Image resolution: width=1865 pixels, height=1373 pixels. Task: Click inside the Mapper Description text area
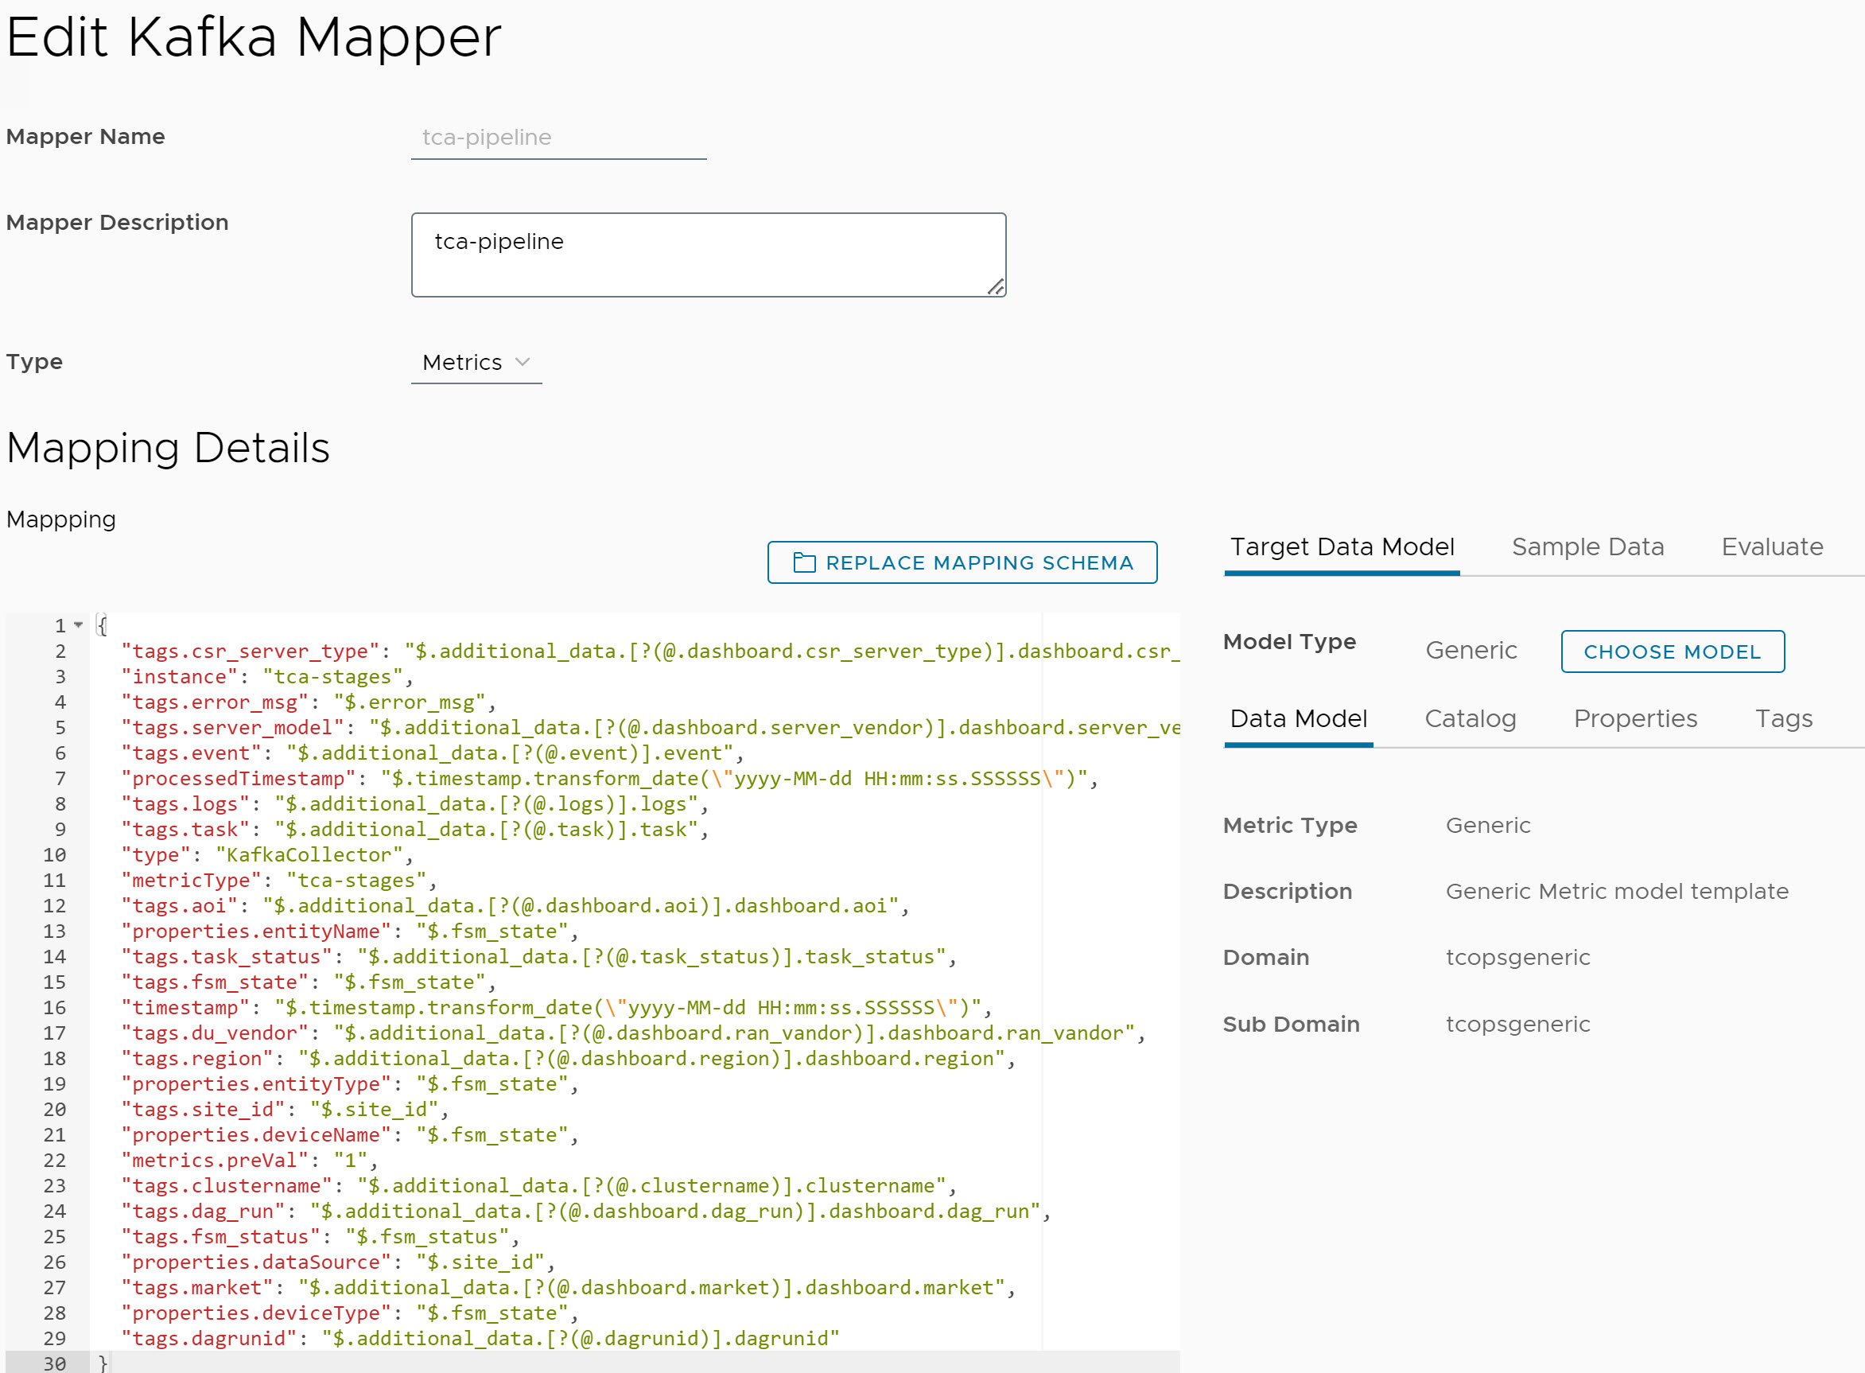point(708,255)
